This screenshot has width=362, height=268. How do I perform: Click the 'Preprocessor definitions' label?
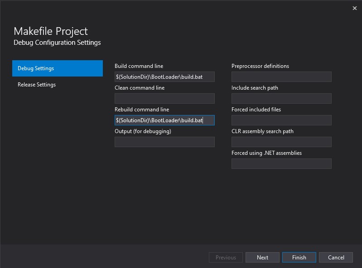(260, 66)
